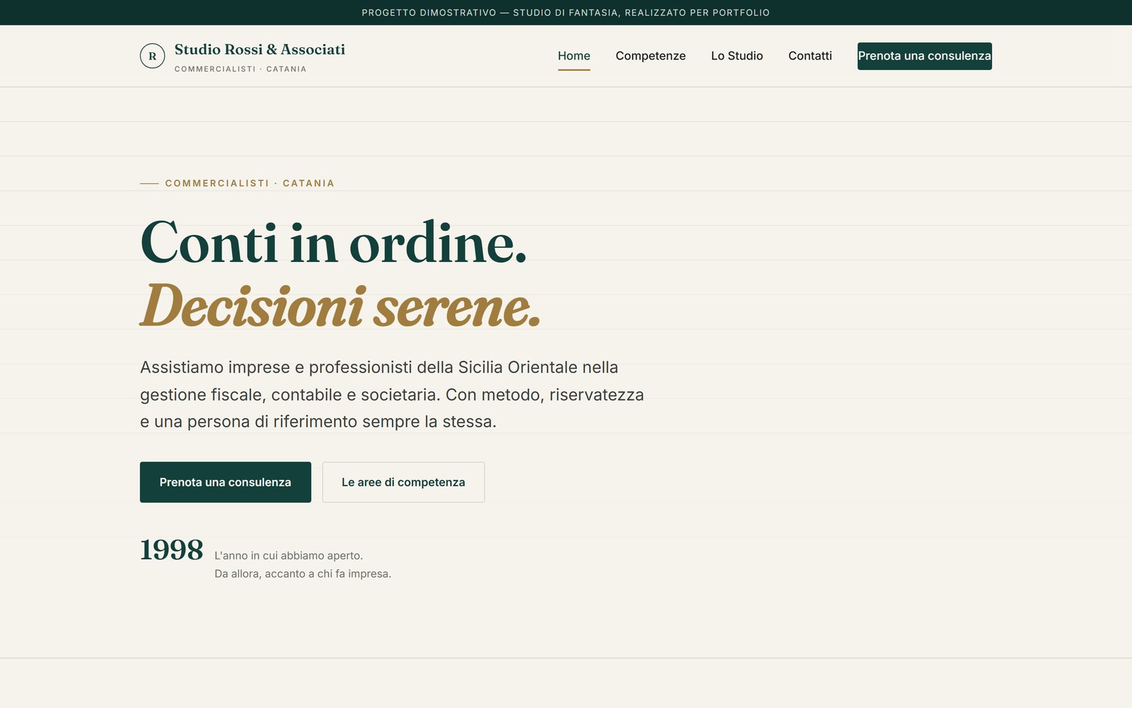Click the text L'anno in cui abbiamo aperto
This screenshot has width=1132, height=708.
(289, 556)
